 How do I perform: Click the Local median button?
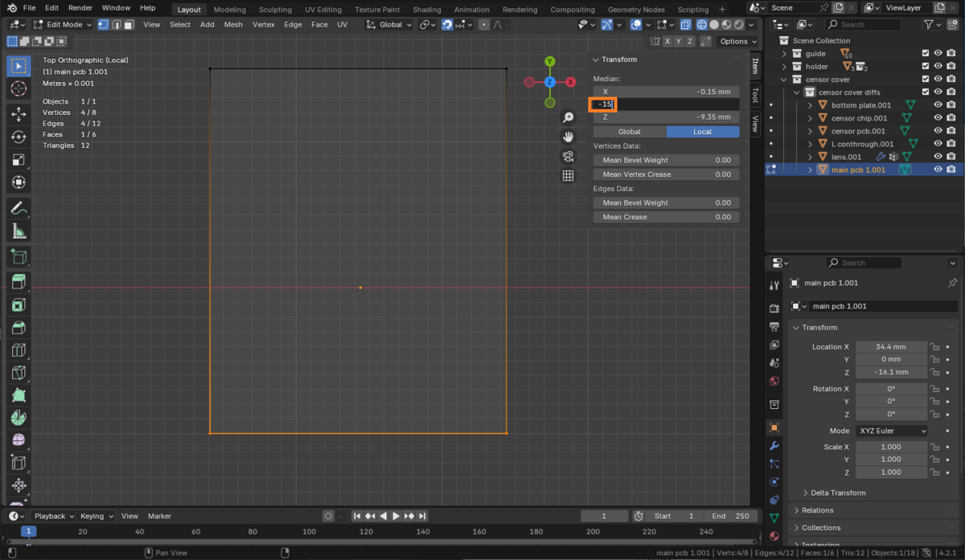pyautogui.click(x=703, y=132)
